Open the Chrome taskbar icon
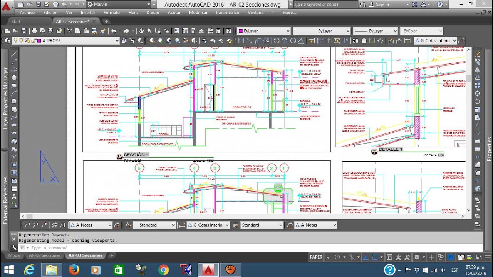 [x=163, y=270]
